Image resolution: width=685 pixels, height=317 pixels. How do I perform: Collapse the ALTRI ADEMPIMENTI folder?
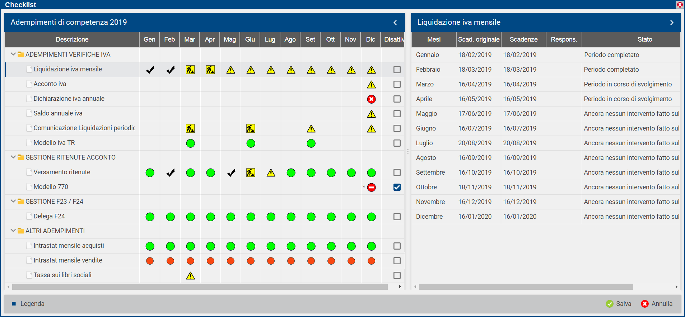coord(13,231)
